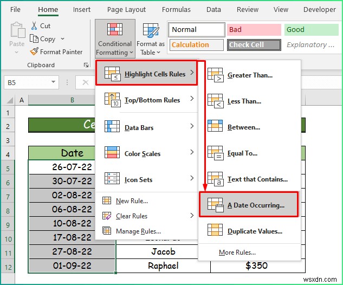Switch to the Review tab
This screenshot has width=343, height=285.
248,10
